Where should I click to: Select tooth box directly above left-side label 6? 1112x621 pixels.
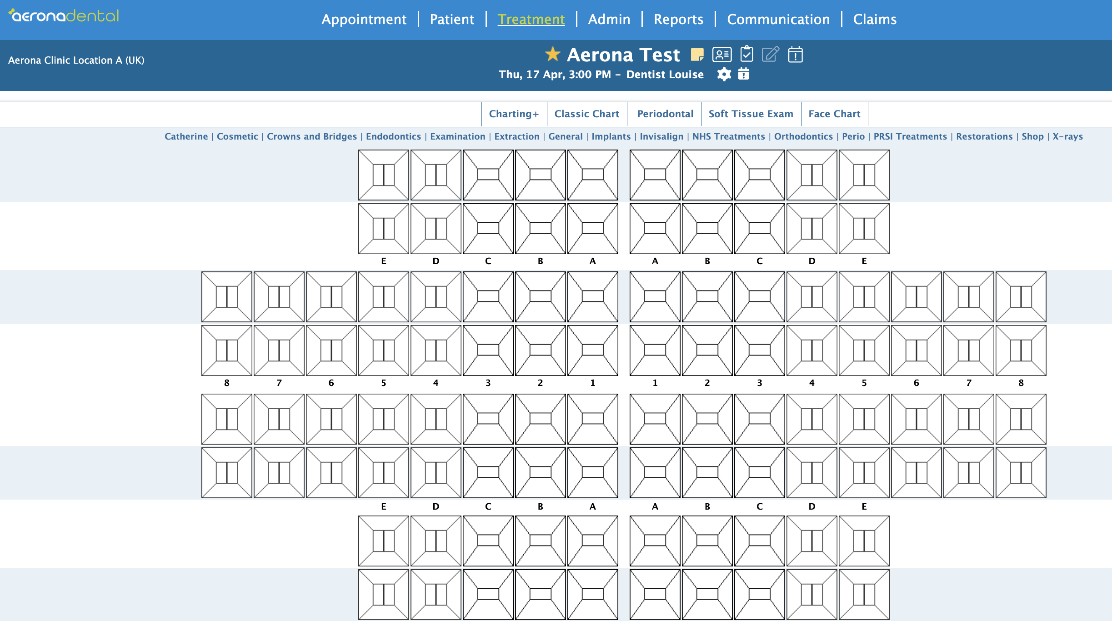point(331,351)
